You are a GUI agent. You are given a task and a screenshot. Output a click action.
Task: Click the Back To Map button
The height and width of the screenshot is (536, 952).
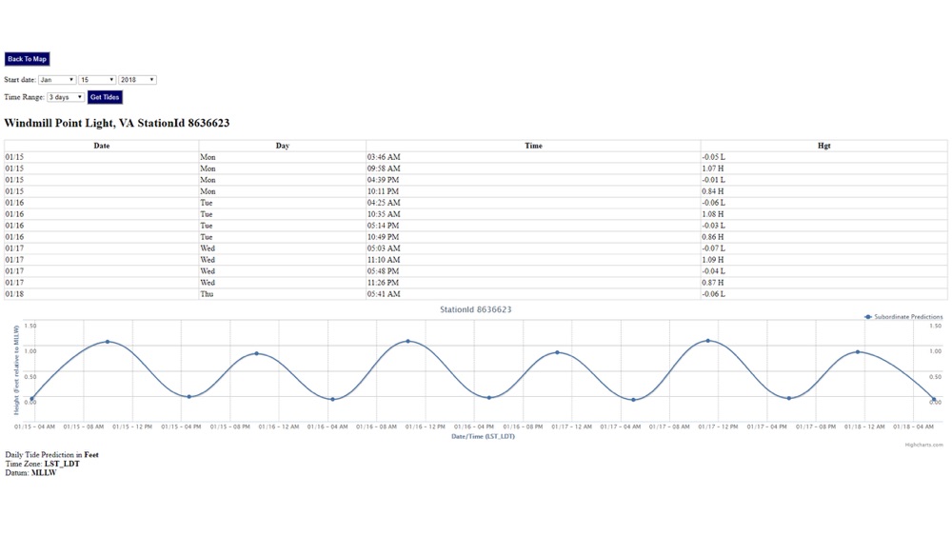point(28,59)
